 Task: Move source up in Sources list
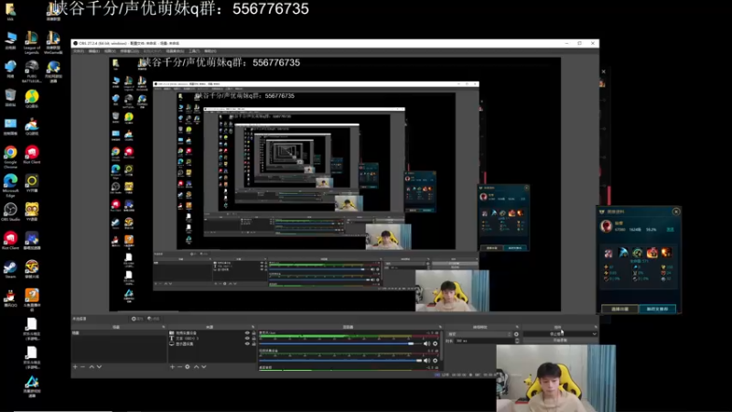click(x=196, y=367)
